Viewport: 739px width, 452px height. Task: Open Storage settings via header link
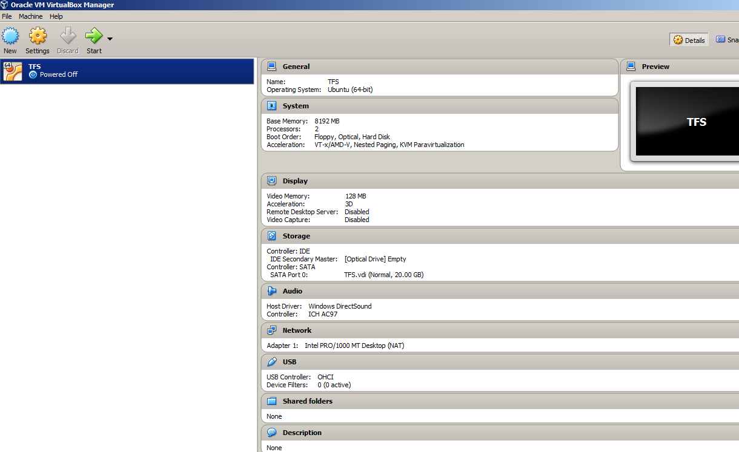coord(296,236)
